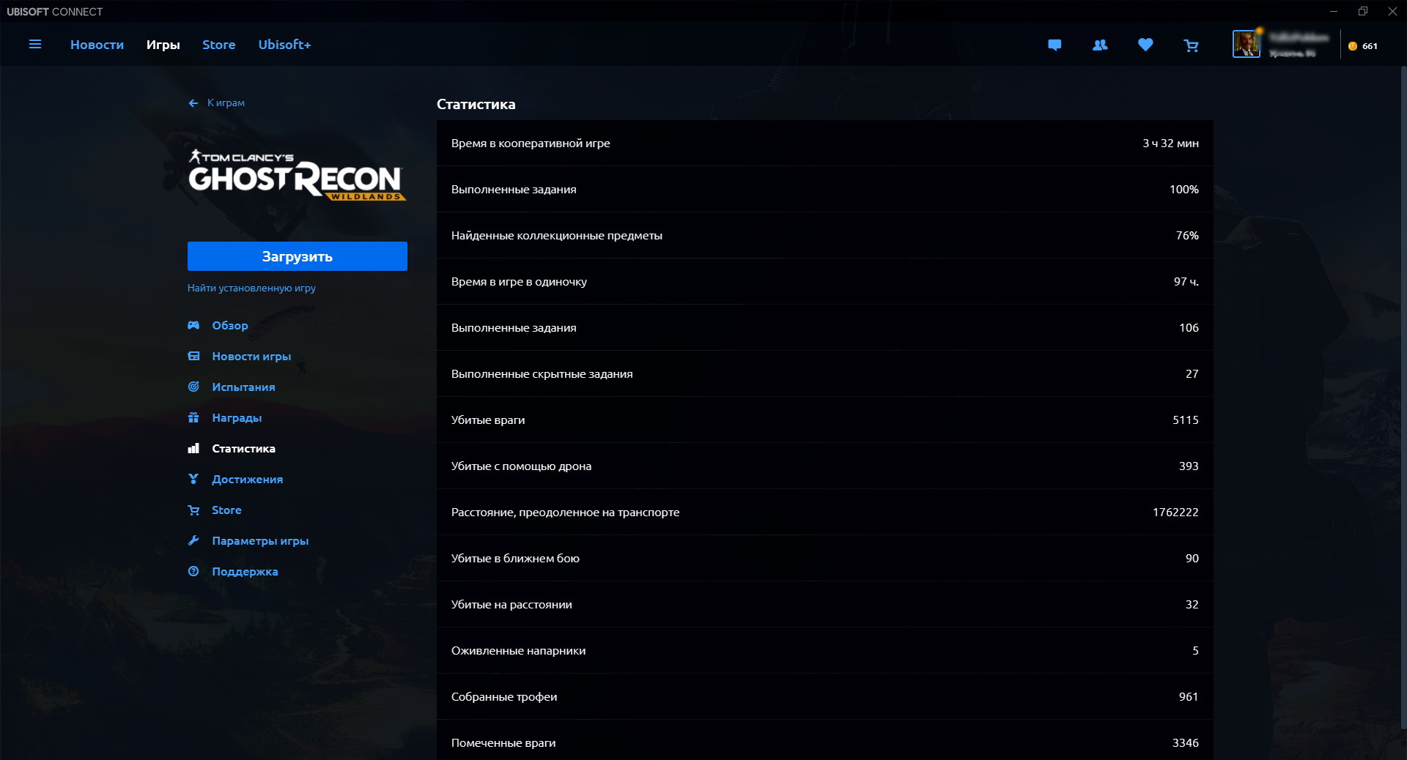Switch to the Игры tab

pos(163,45)
